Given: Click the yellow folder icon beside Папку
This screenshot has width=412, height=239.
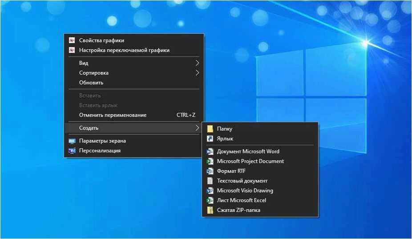Looking at the screenshot, I should pos(210,129).
